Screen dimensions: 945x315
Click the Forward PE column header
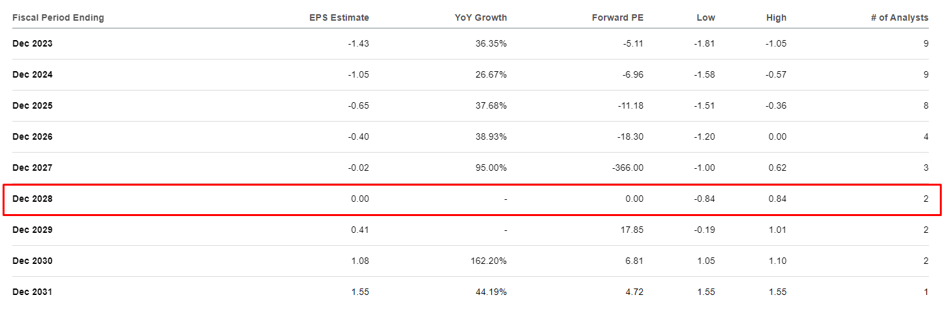(x=617, y=18)
